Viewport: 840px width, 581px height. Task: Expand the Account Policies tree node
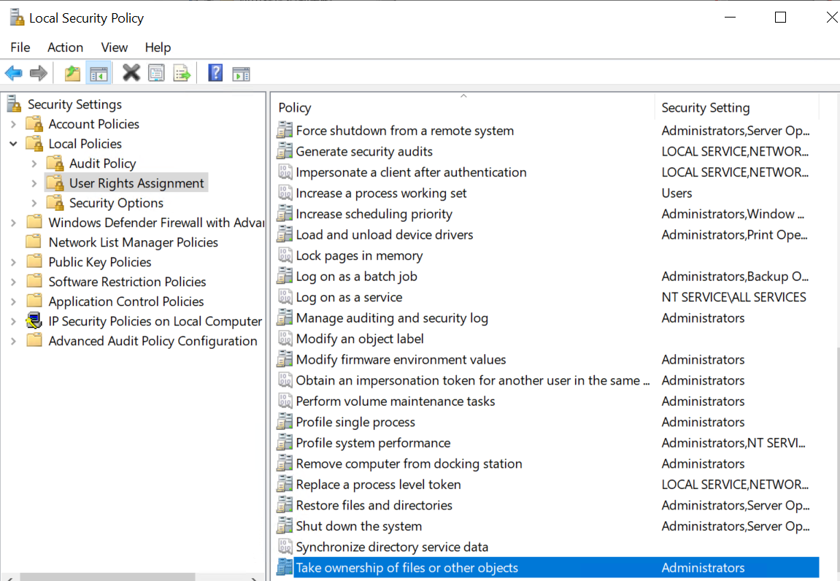13,124
